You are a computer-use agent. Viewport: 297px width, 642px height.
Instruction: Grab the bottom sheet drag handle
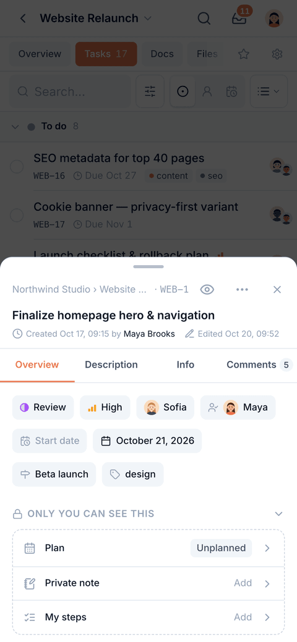pos(148,266)
